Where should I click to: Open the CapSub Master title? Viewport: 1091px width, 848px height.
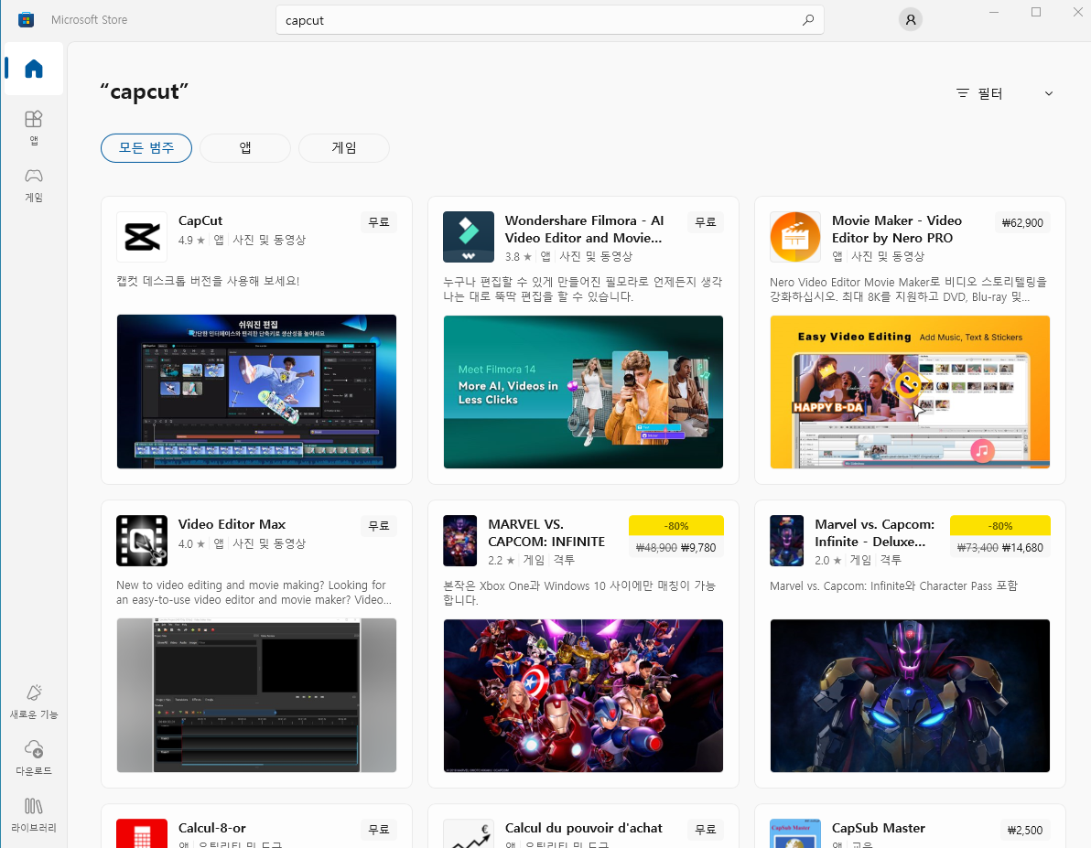(879, 828)
